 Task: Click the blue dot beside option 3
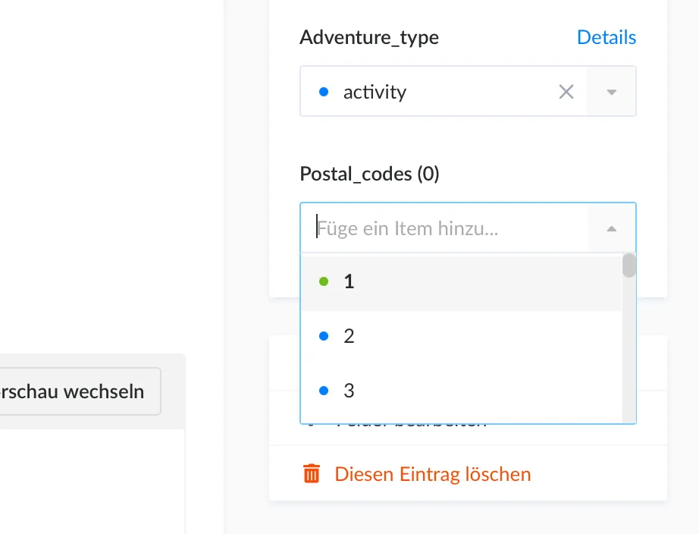[x=324, y=391]
